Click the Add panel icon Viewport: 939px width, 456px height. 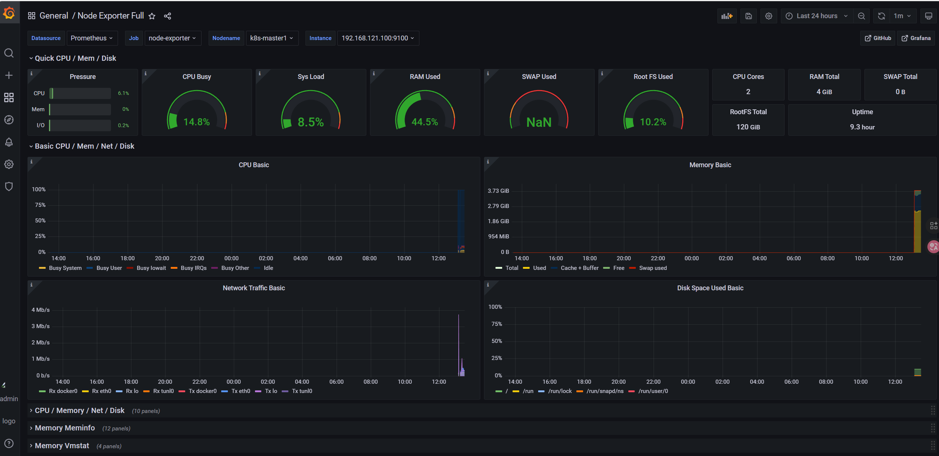pos(727,16)
